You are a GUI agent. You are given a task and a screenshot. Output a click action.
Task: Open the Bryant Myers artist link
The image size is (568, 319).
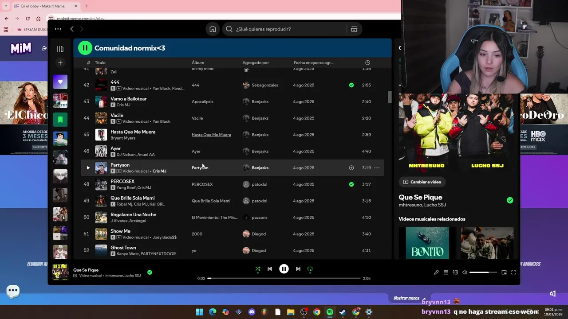coord(123,138)
